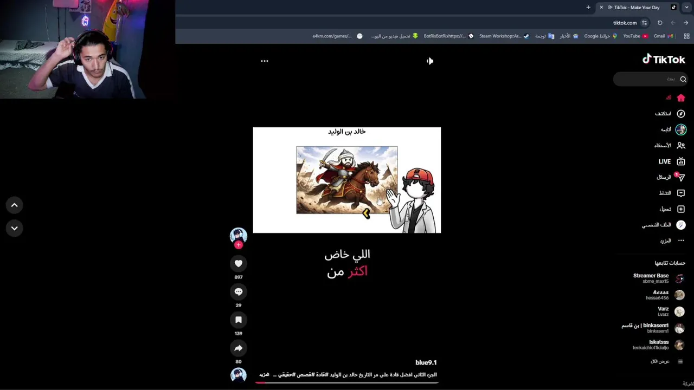Open the News الأخبار bookmark
The width and height of the screenshot is (694, 390).
[569, 36]
